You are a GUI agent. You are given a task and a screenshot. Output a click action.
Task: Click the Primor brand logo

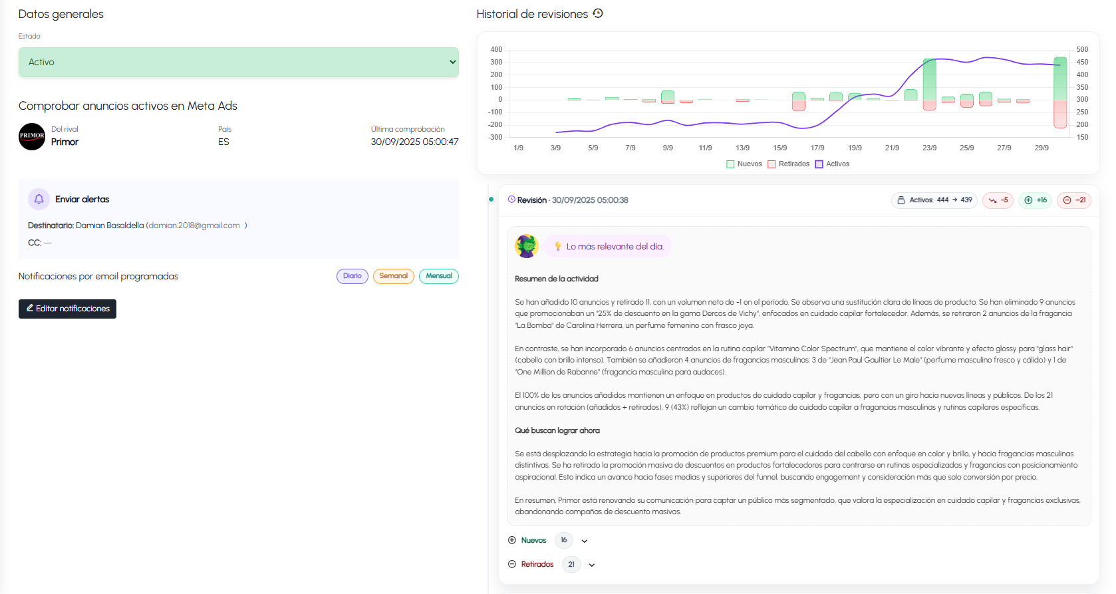[x=32, y=136]
